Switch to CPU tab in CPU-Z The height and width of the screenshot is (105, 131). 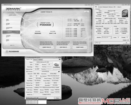pos(96,7)
